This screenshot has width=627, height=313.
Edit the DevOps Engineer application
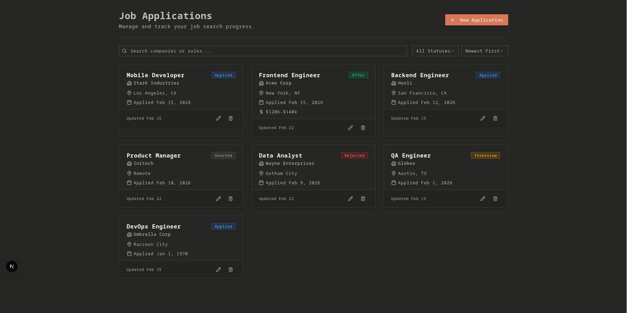click(218, 270)
